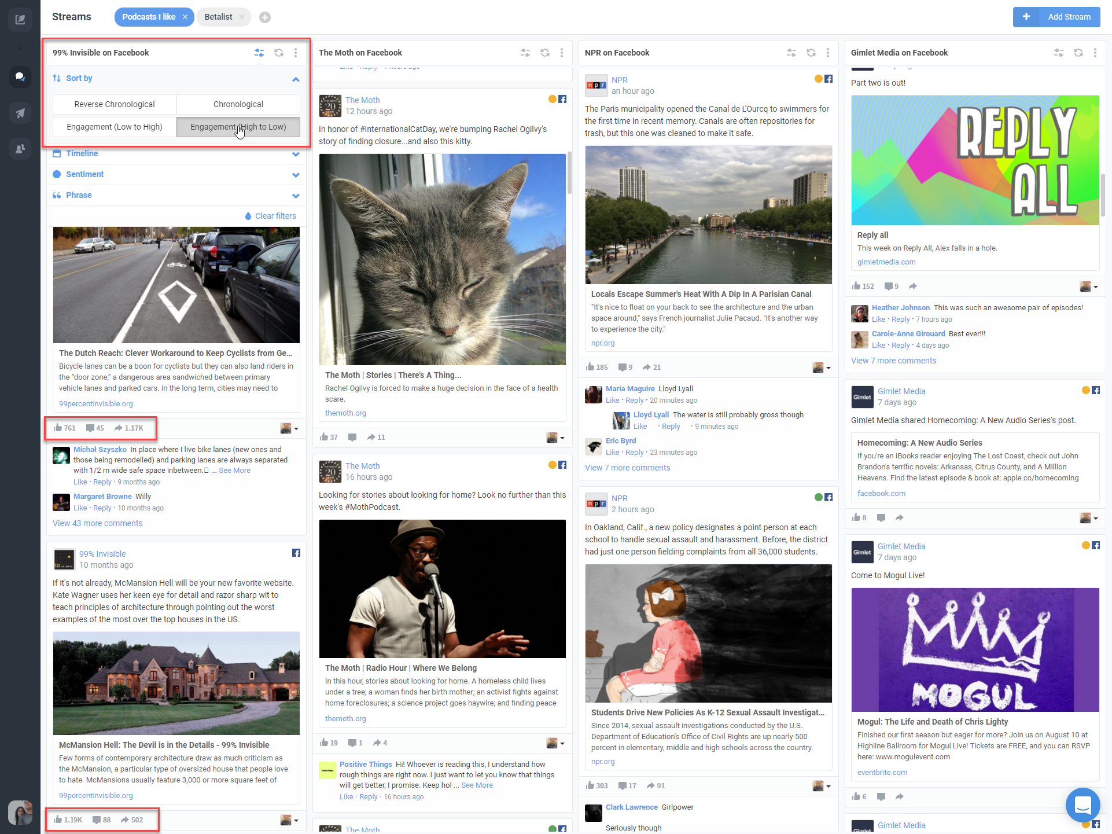This screenshot has height=834, width=1112.
Task: Switch to the Betalist tab
Action: click(219, 17)
